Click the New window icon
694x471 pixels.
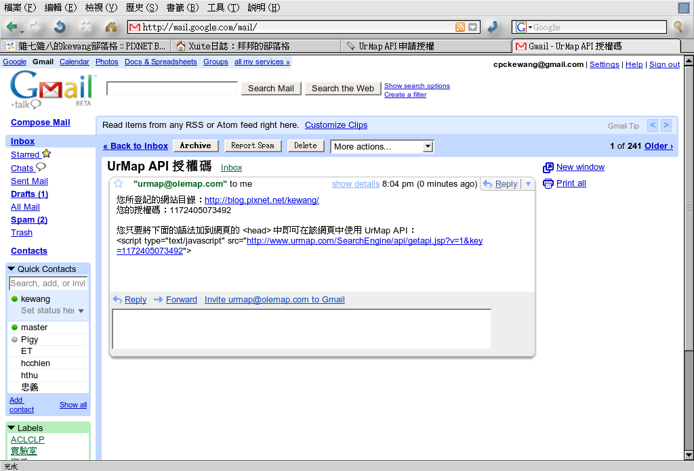tap(548, 167)
